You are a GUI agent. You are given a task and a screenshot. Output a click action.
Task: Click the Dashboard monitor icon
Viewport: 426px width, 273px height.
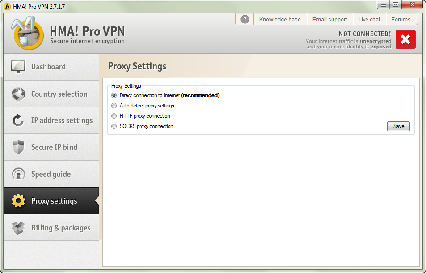coord(18,67)
